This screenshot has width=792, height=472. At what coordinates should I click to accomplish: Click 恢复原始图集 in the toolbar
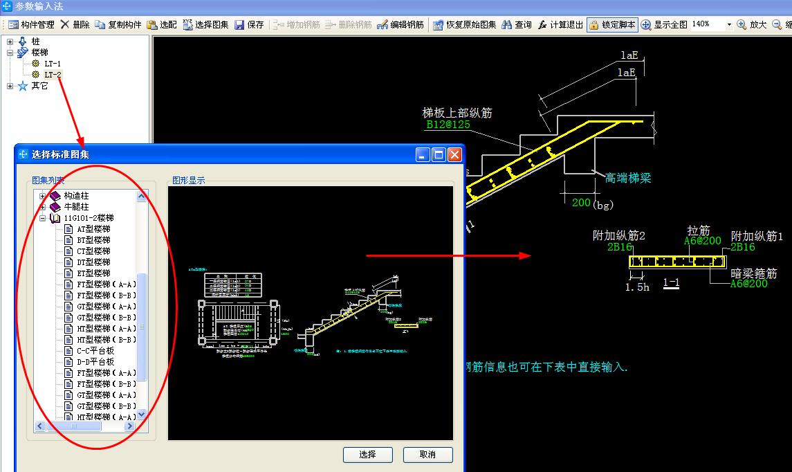[465, 24]
